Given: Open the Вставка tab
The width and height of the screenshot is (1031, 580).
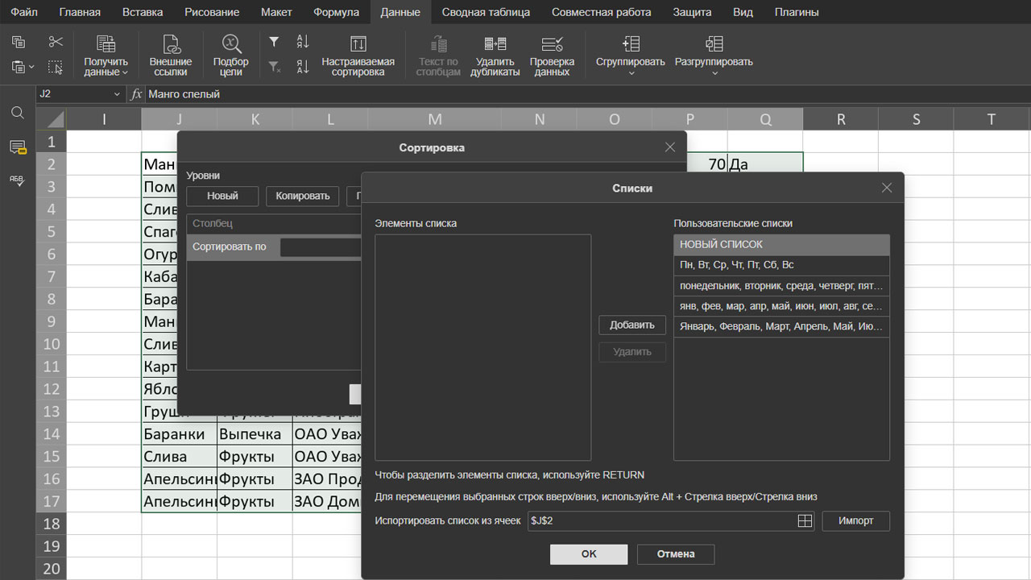Looking at the screenshot, I should point(143,12).
